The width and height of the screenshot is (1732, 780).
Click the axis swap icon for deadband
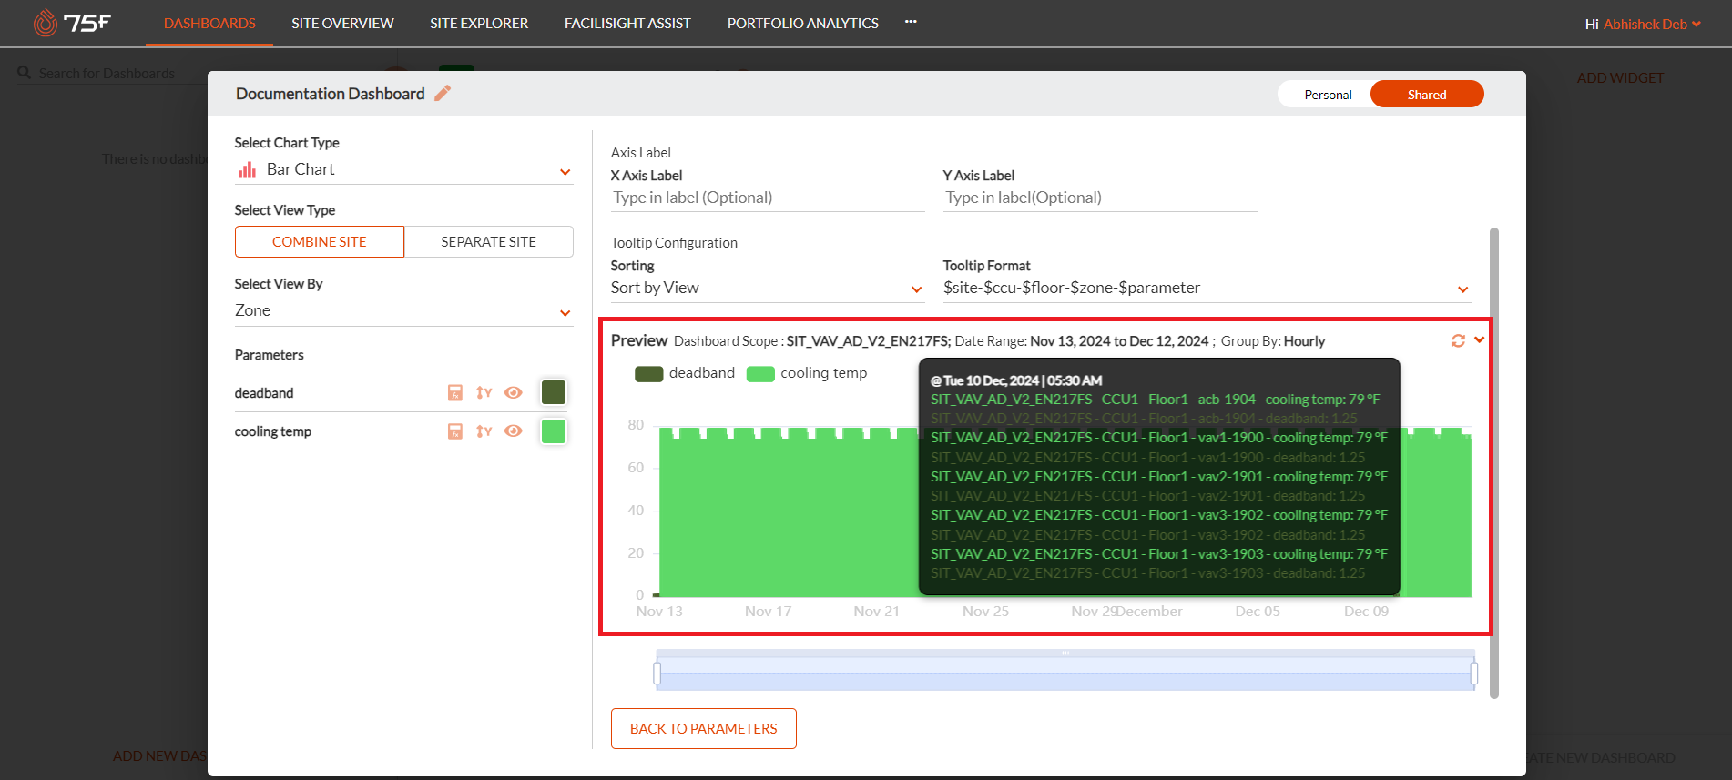click(x=484, y=392)
